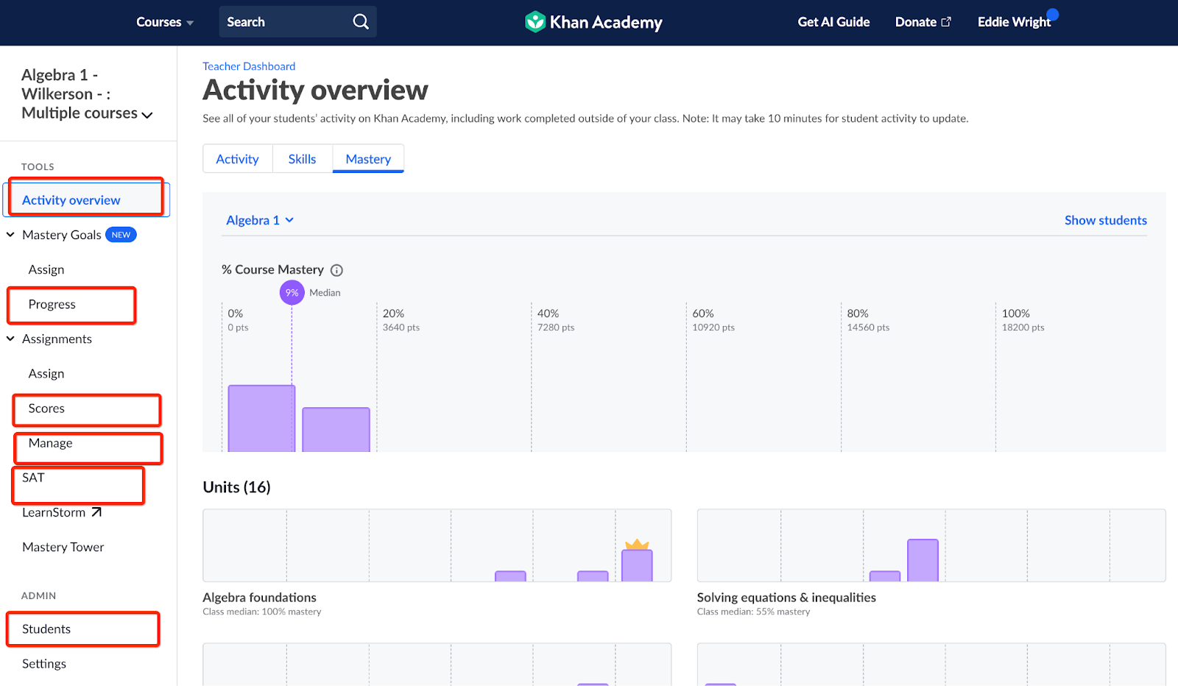
Task: Expand the class selector Multiple courses
Action: 87,94
